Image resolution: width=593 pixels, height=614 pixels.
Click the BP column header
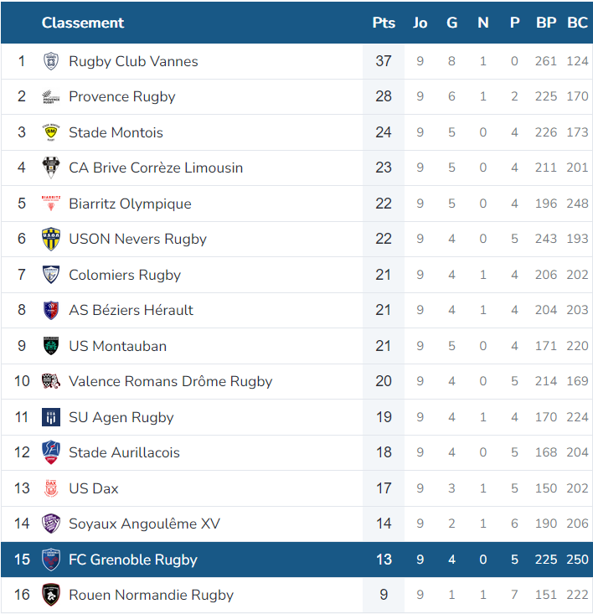tap(546, 23)
